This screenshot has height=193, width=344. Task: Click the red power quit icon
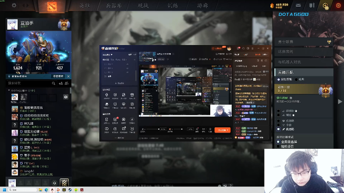click(338, 6)
